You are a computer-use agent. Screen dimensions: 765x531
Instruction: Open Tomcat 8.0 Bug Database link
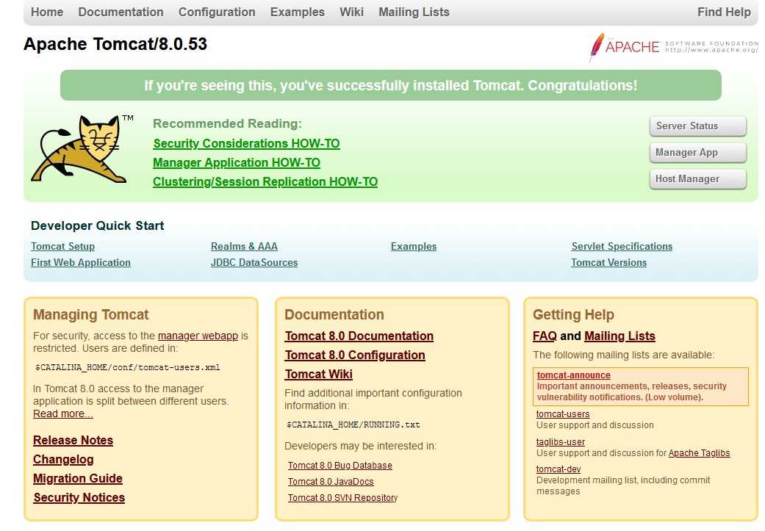(x=340, y=465)
